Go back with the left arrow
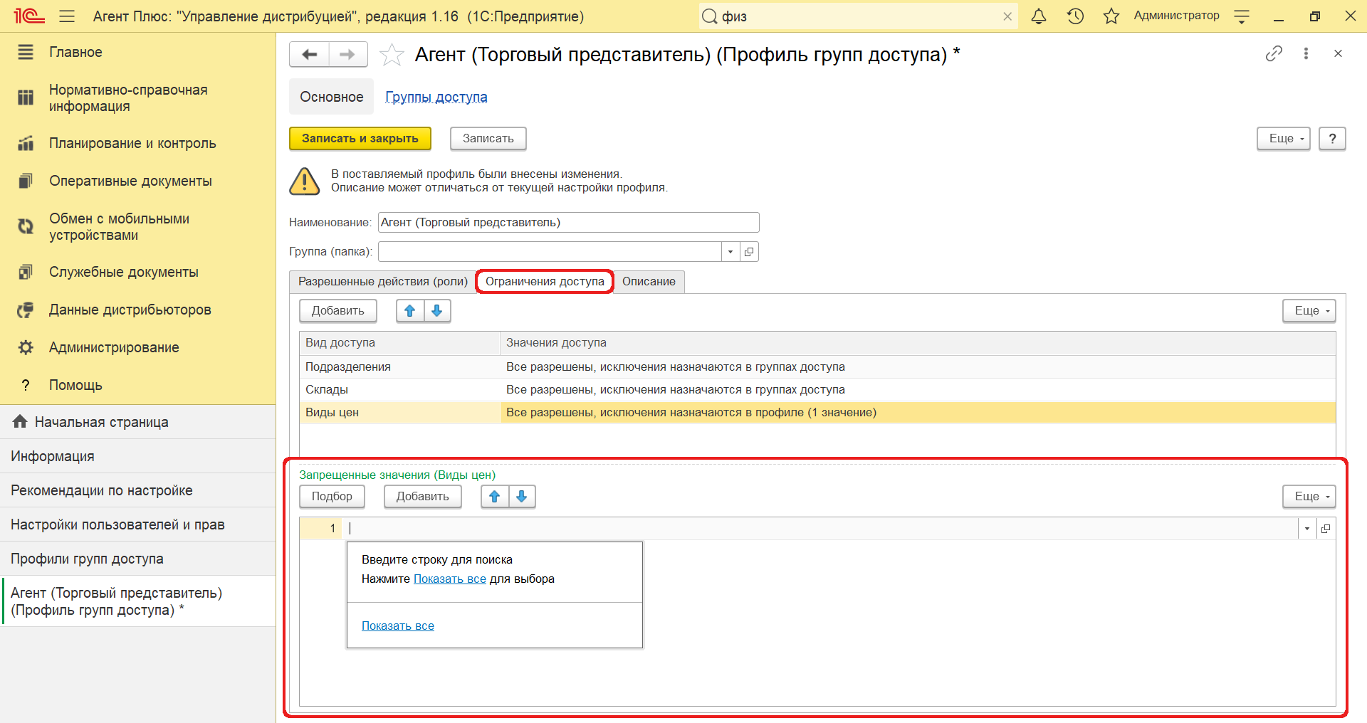 [310, 54]
